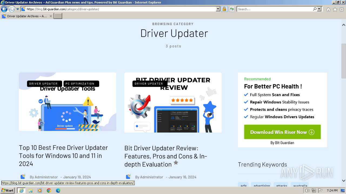Open the volume speaker tray icon
The image size is (346, 194).
click(307, 190)
